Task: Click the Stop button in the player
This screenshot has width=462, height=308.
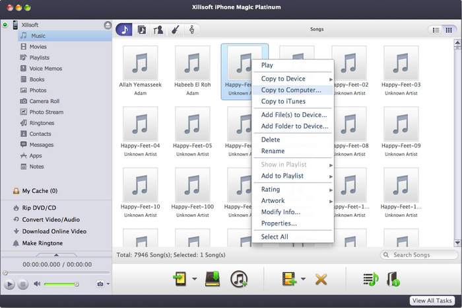Action: [x=22, y=284]
